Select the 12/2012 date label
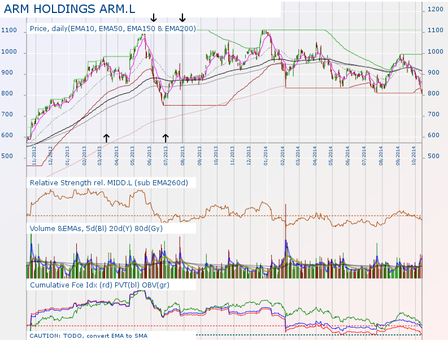 pos(51,156)
